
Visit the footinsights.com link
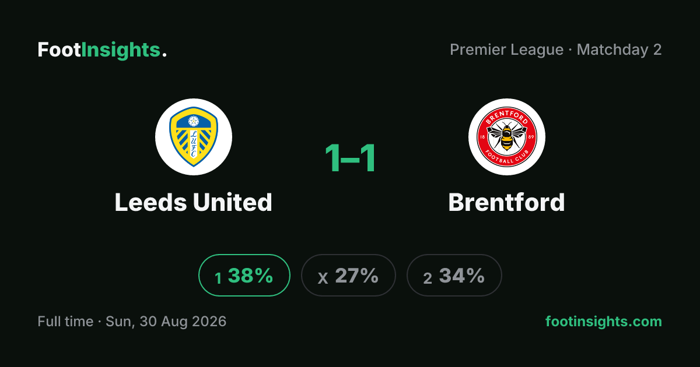(604, 322)
